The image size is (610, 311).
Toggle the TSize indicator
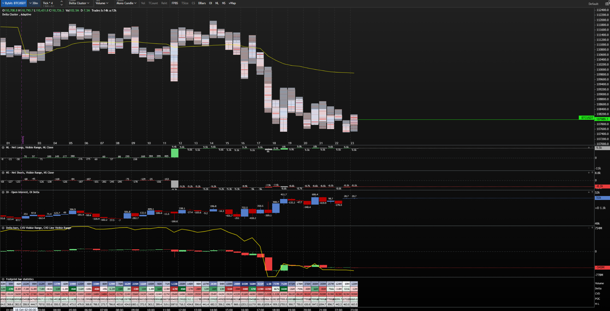(185, 3)
